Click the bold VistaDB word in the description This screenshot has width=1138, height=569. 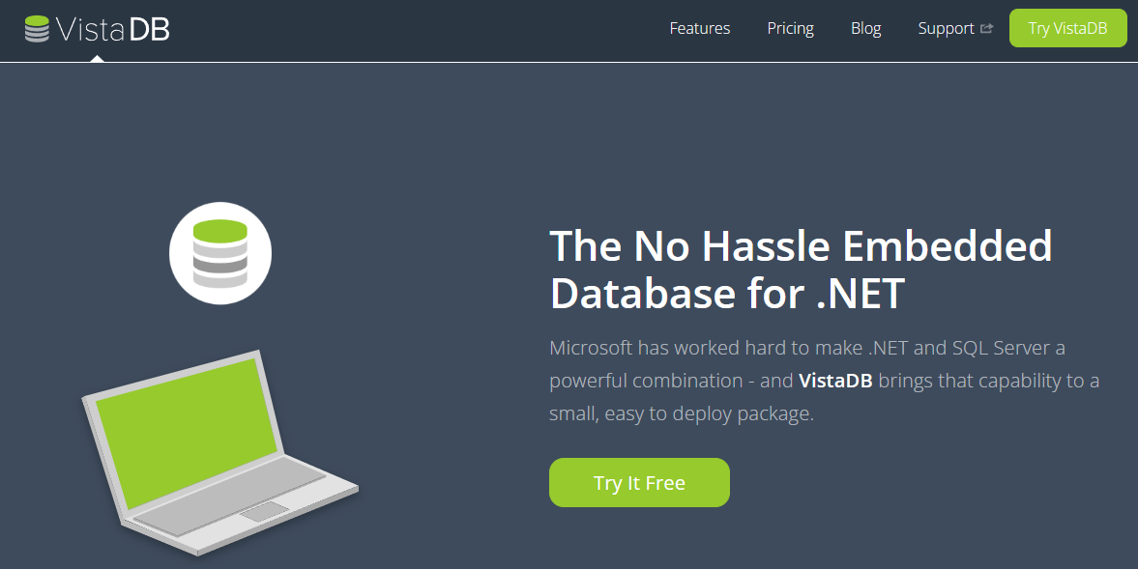[x=835, y=381]
